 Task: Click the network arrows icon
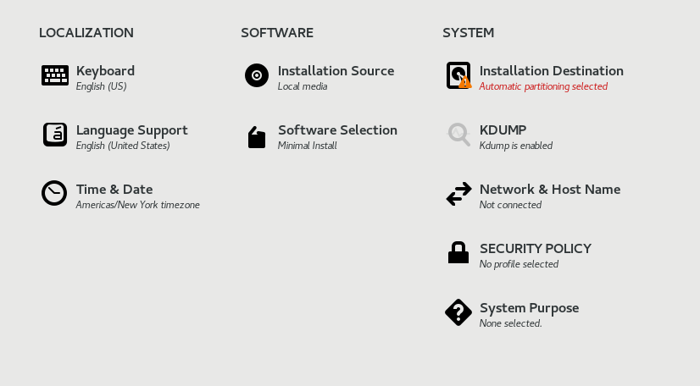458,194
